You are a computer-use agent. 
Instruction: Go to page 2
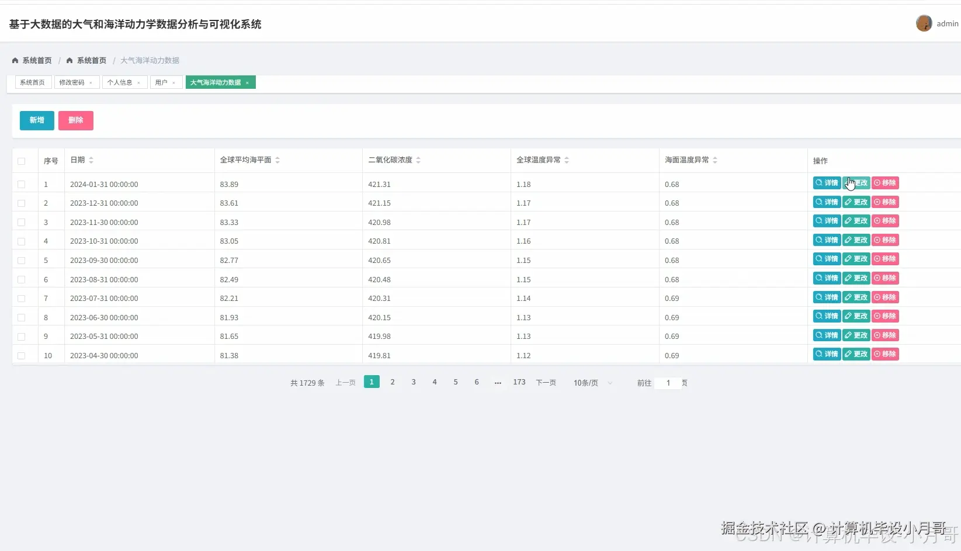(393, 382)
